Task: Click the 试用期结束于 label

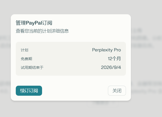Action: click(32, 68)
